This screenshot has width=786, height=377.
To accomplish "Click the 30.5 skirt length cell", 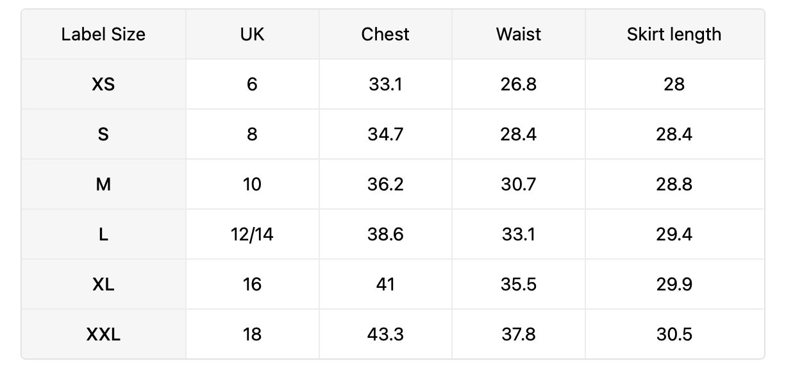I will [x=674, y=334].
